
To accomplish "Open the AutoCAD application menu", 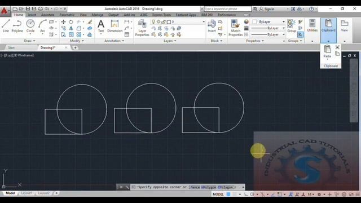I will (x=5, y=11).
